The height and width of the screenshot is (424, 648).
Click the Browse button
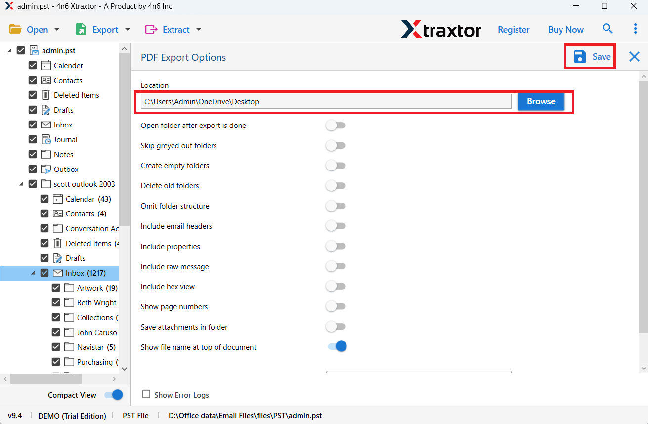(x=541, y=101)
